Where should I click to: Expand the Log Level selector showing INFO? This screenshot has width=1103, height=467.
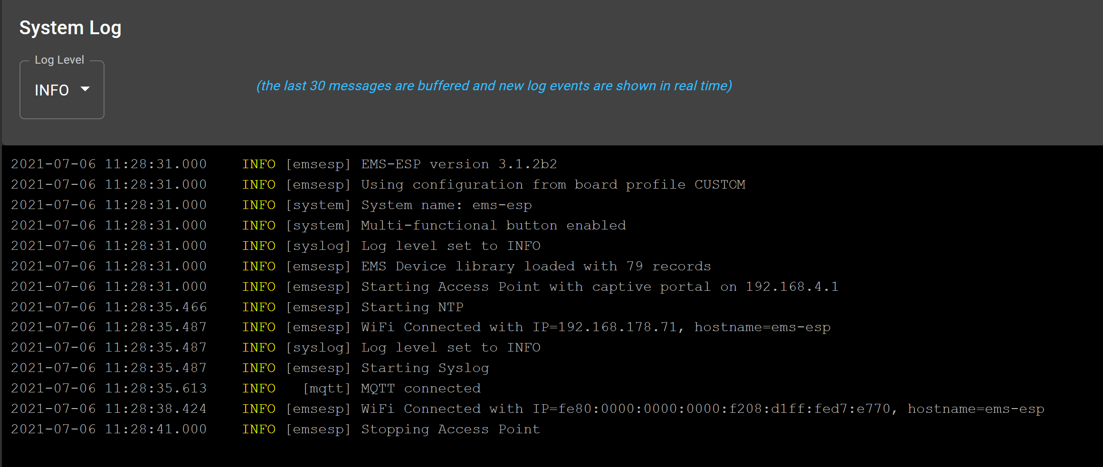point(61,90)
